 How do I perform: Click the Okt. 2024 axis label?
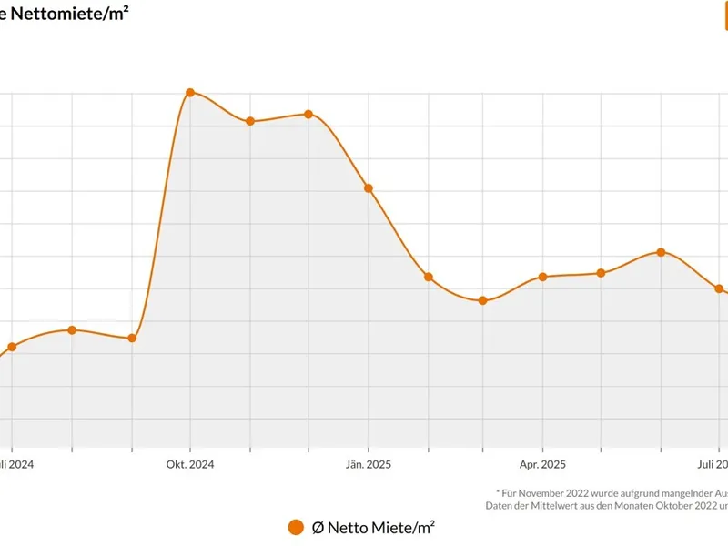pyautogui.click(x=190, y=465)
